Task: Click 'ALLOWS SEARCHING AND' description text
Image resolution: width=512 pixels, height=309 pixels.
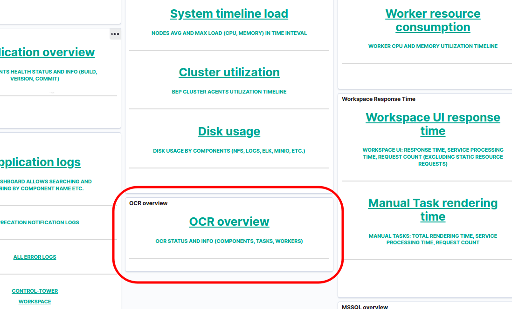Action: pos(46,185)
